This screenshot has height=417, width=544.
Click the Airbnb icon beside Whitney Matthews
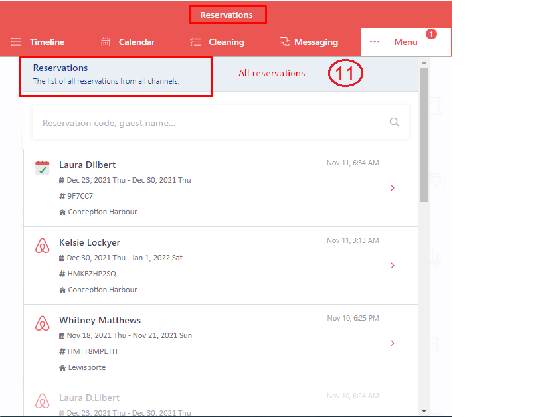point(43,323)
